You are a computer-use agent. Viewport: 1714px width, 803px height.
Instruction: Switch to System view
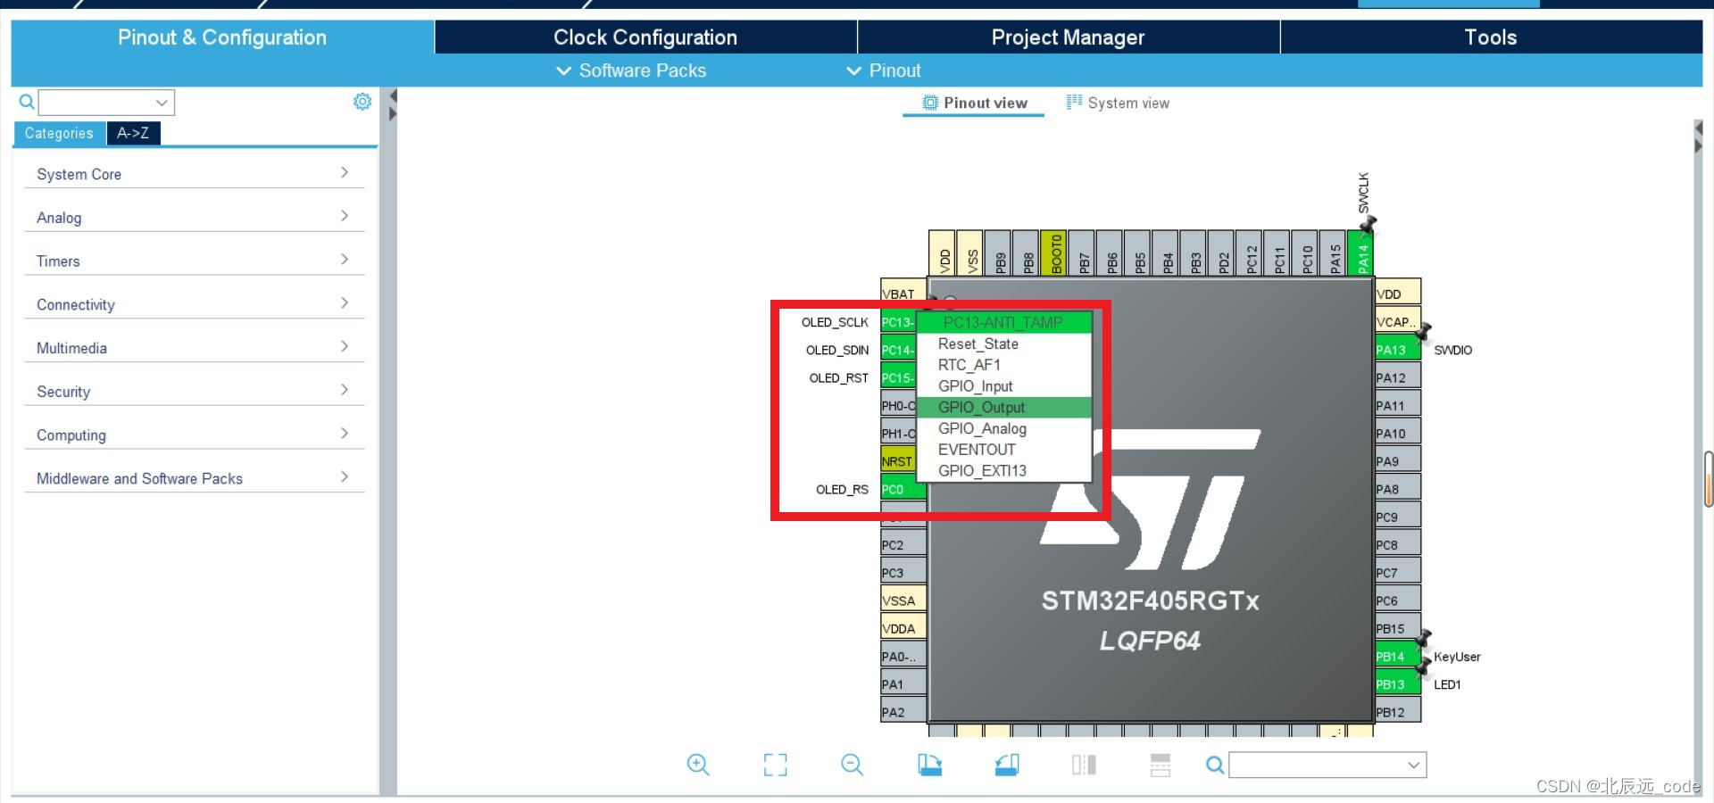click(1118, 103)
